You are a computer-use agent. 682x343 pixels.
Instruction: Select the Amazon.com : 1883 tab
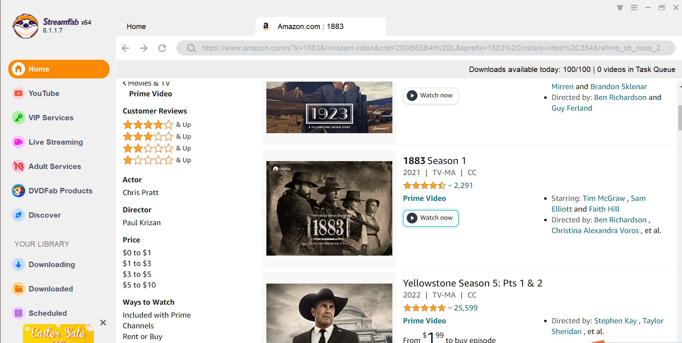[x=321, y=26]
